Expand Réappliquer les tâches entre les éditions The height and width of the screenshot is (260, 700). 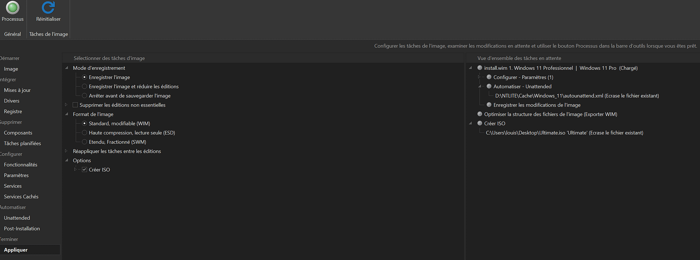66,151
